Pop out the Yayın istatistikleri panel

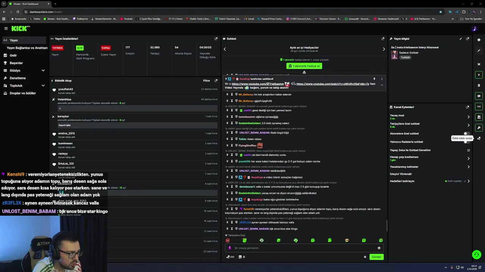(x=216, y=39)
